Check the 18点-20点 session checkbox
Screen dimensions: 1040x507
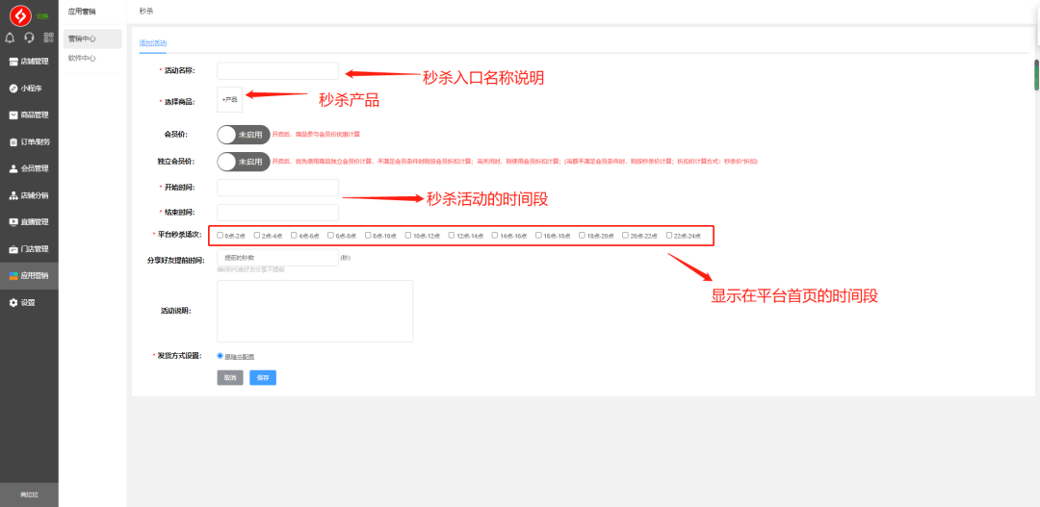tap(583, 236)
